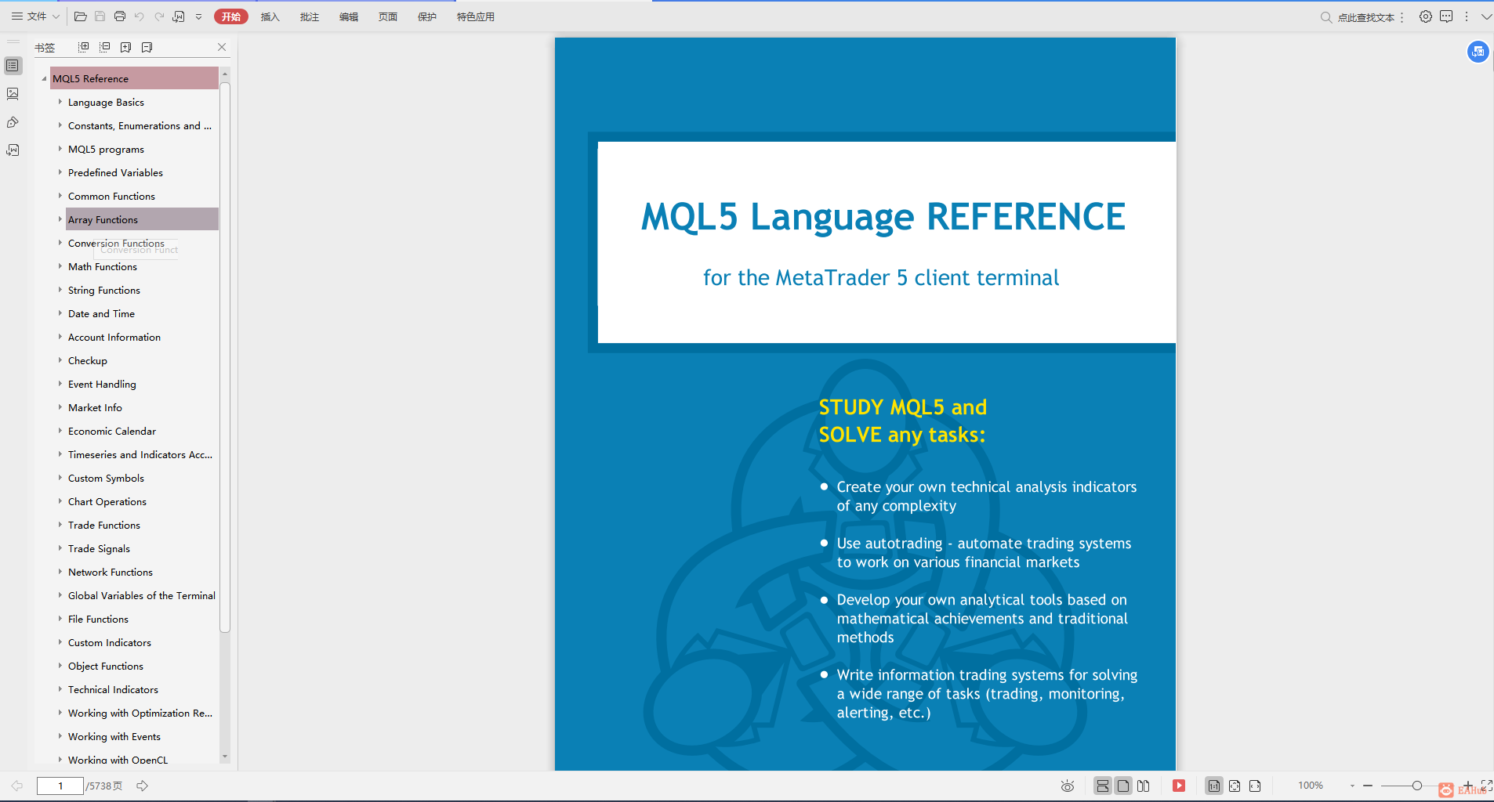Viewport: 1494px width, 802px height.
Task: Open the quick access toolbar dropdown arrow
Action: (x=198, y=16)
